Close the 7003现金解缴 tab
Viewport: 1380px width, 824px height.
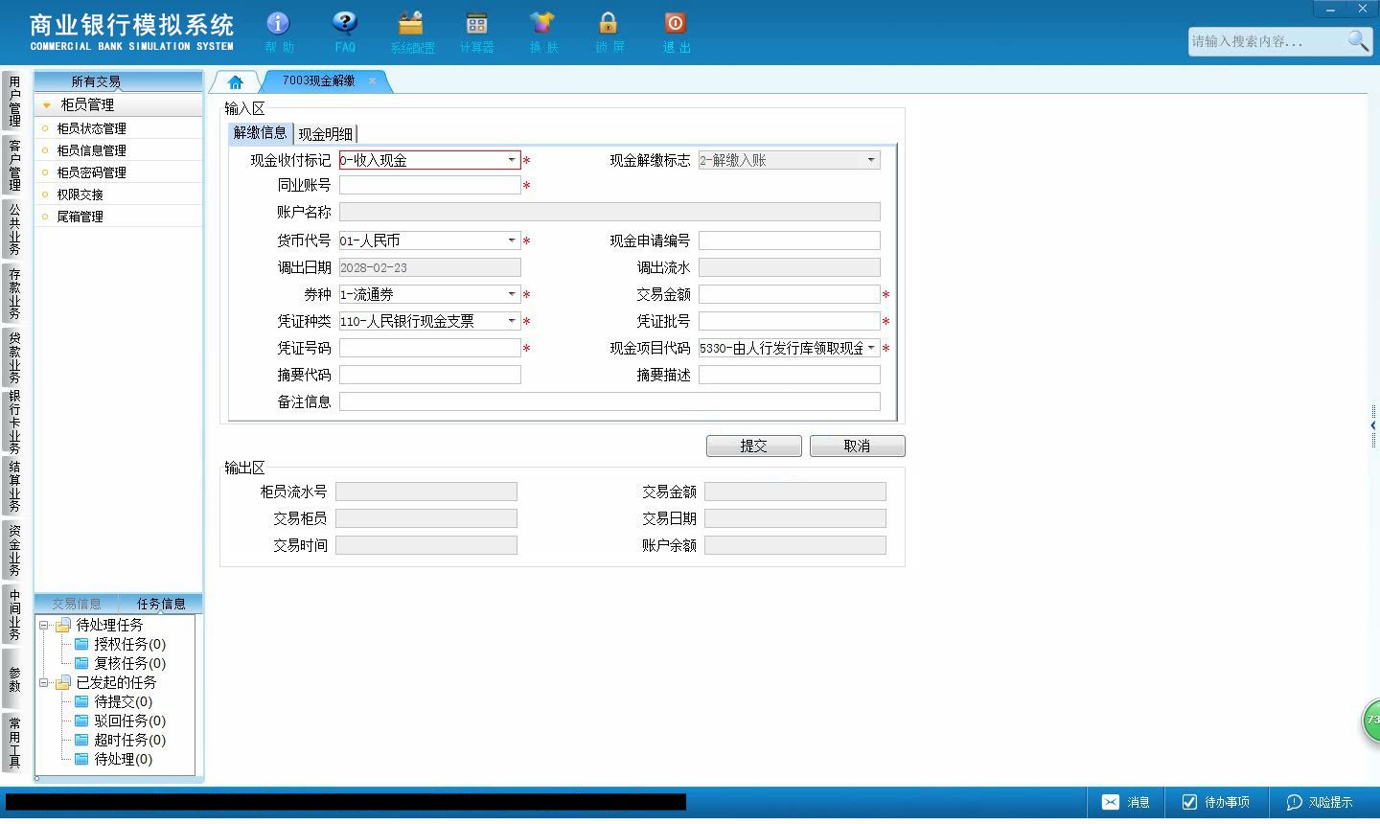coord(372,81)
